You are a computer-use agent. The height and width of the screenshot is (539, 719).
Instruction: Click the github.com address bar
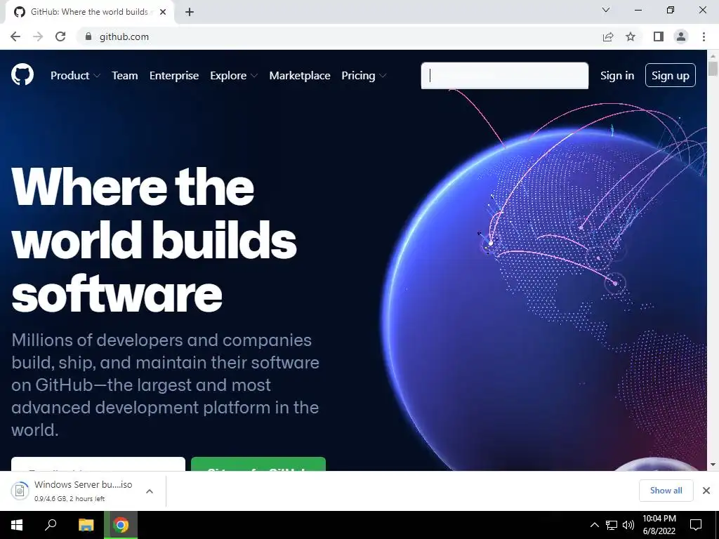pyautogui.click(x=339, y=36)
